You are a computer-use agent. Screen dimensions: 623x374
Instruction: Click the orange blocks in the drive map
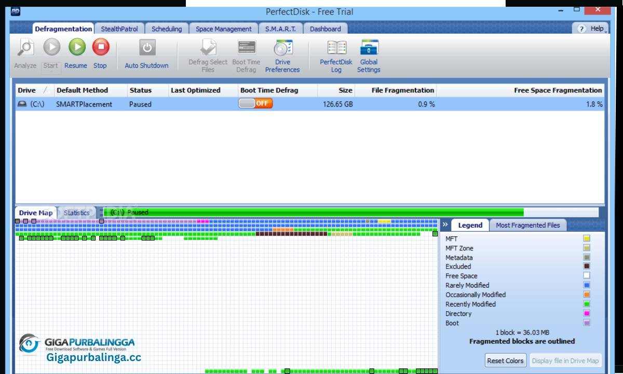283,230
